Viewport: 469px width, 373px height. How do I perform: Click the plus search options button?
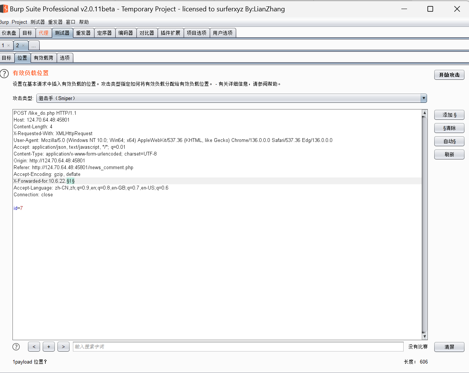click(x=49, y=347)
